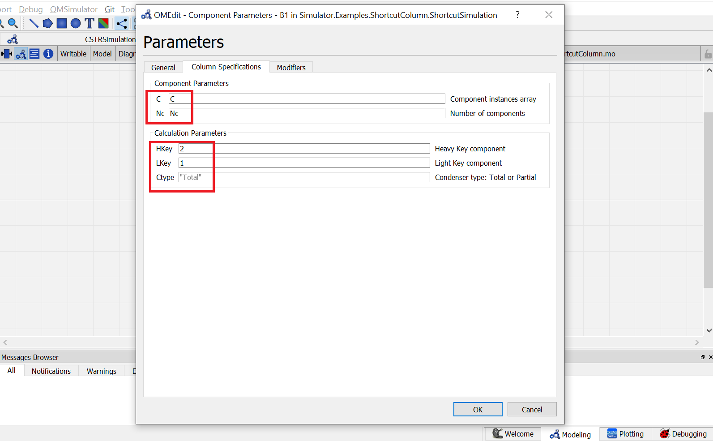Click the Writable status label
Screen dimensions: 713x441
point(73,54)
